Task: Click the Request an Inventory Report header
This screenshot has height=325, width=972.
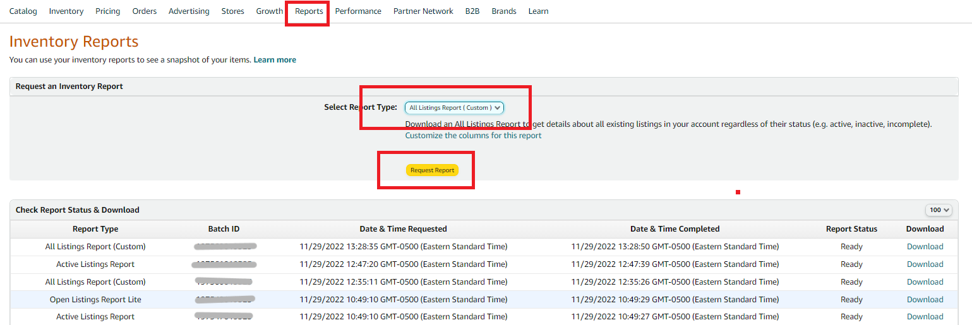Action: 69,86
